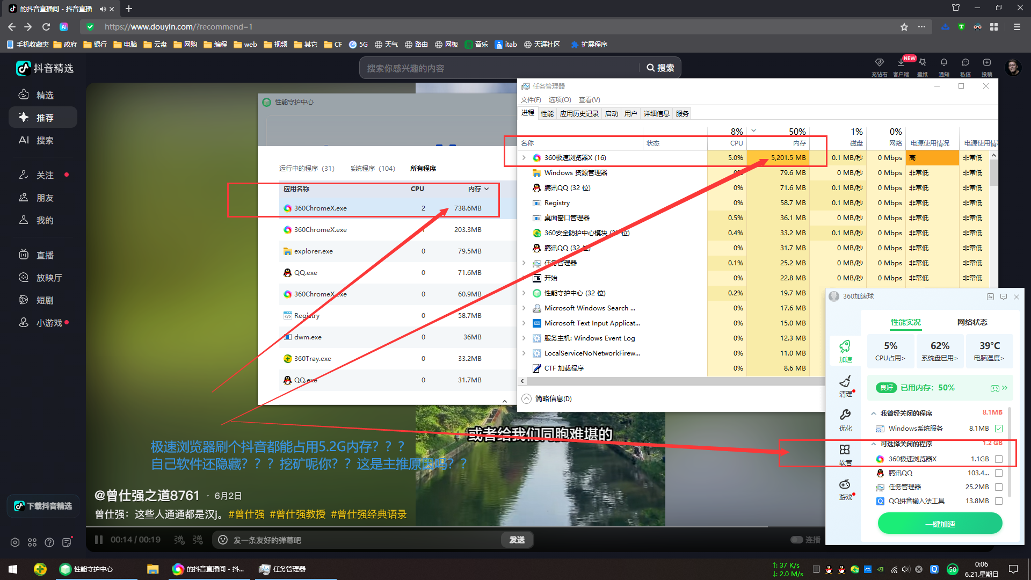Collapse the 我曾经关闭的程序 section
1031x580 pixels.
(874, 413)
